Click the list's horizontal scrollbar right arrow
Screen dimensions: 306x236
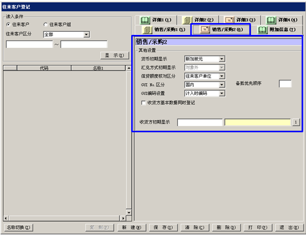[123, 218]
